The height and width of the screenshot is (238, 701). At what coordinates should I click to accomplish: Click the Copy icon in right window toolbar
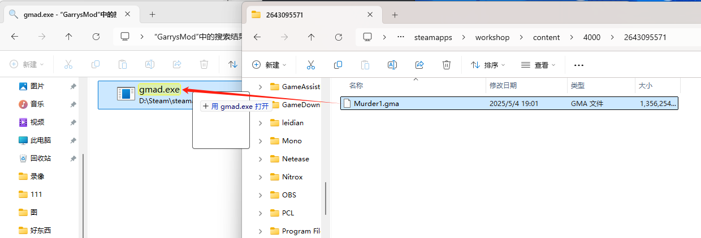pyautogui.click(x=338, y=65)
